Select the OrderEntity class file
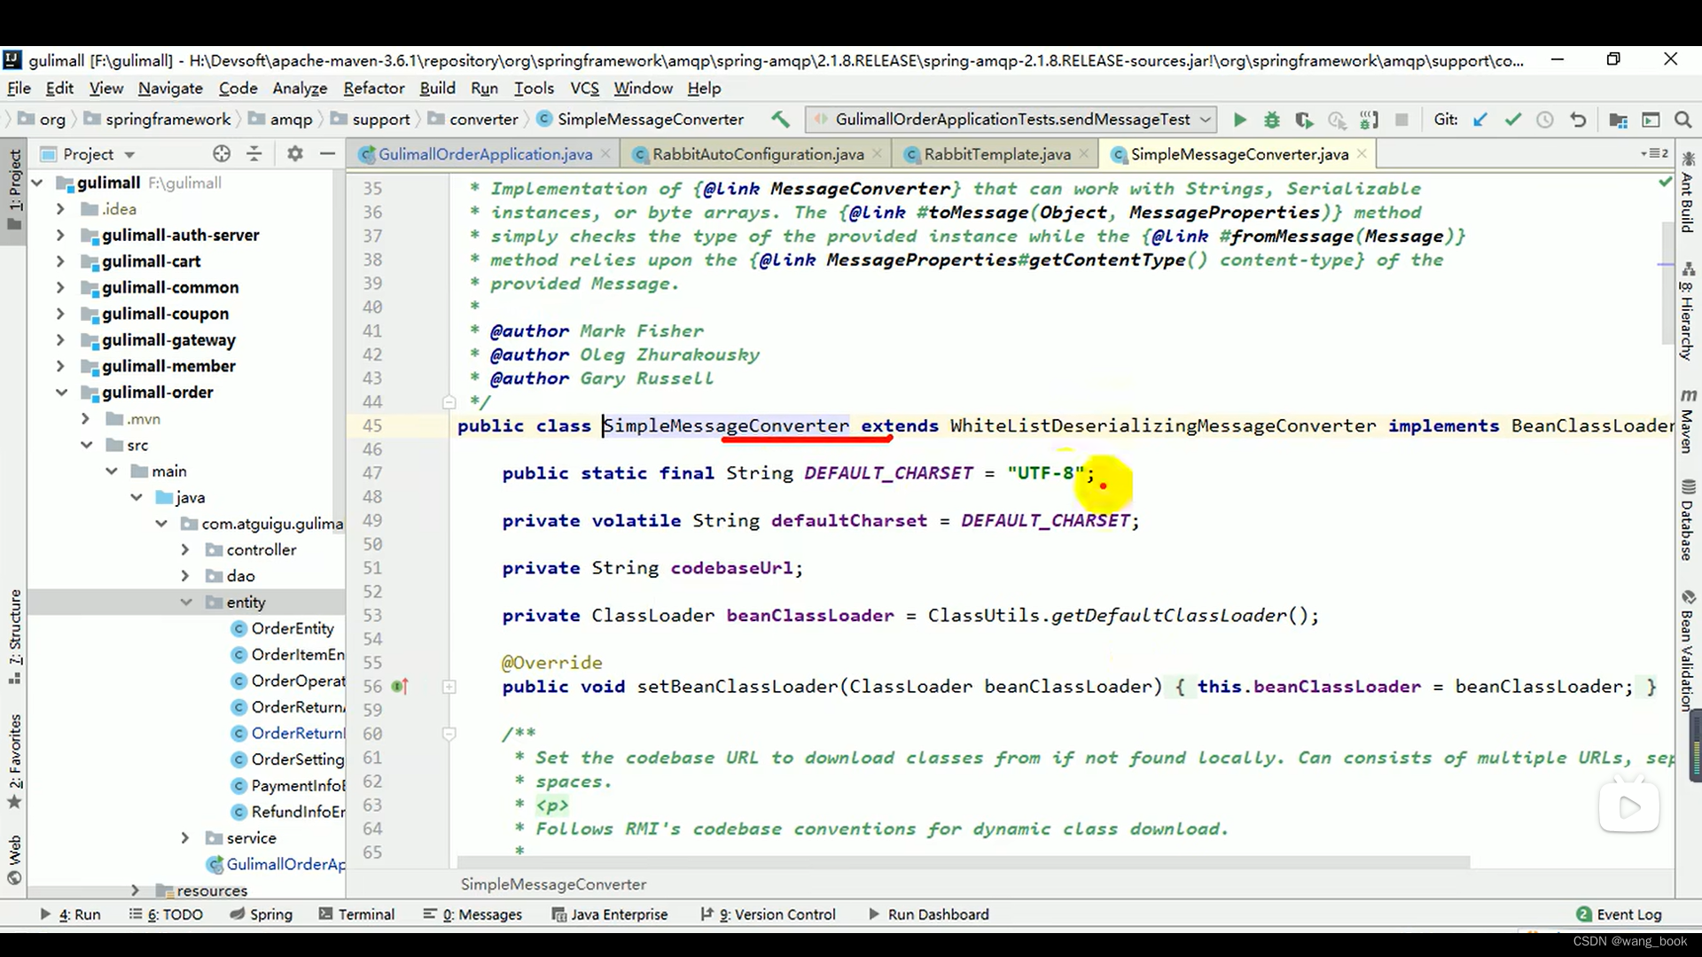 click(x=293, y=628)
